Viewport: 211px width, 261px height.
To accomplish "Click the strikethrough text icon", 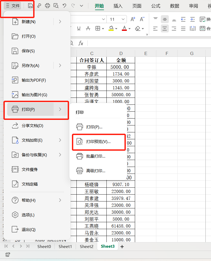I will 88,28.
